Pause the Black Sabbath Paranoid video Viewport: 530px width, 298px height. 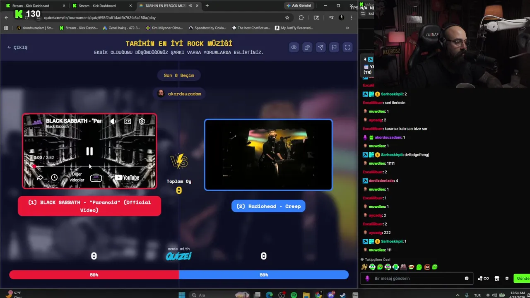tap(89, 151)
